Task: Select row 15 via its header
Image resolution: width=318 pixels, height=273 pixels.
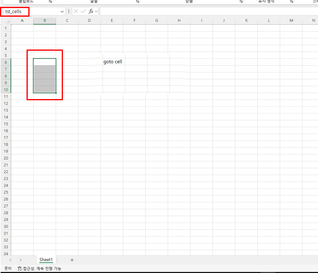Action: click(6, 124)
